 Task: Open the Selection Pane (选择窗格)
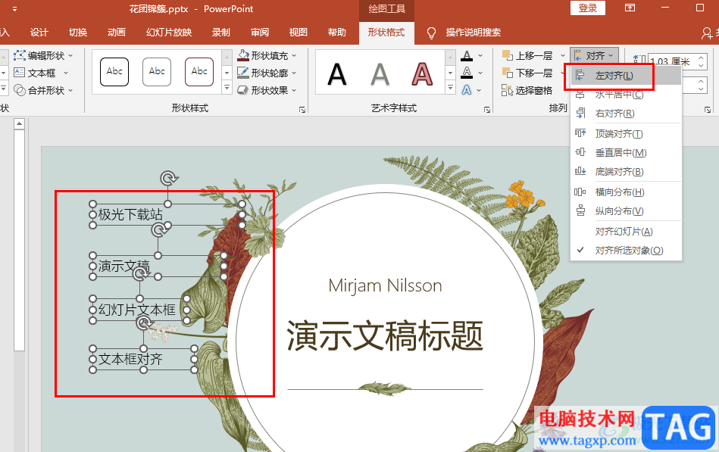tap(527, 90)
